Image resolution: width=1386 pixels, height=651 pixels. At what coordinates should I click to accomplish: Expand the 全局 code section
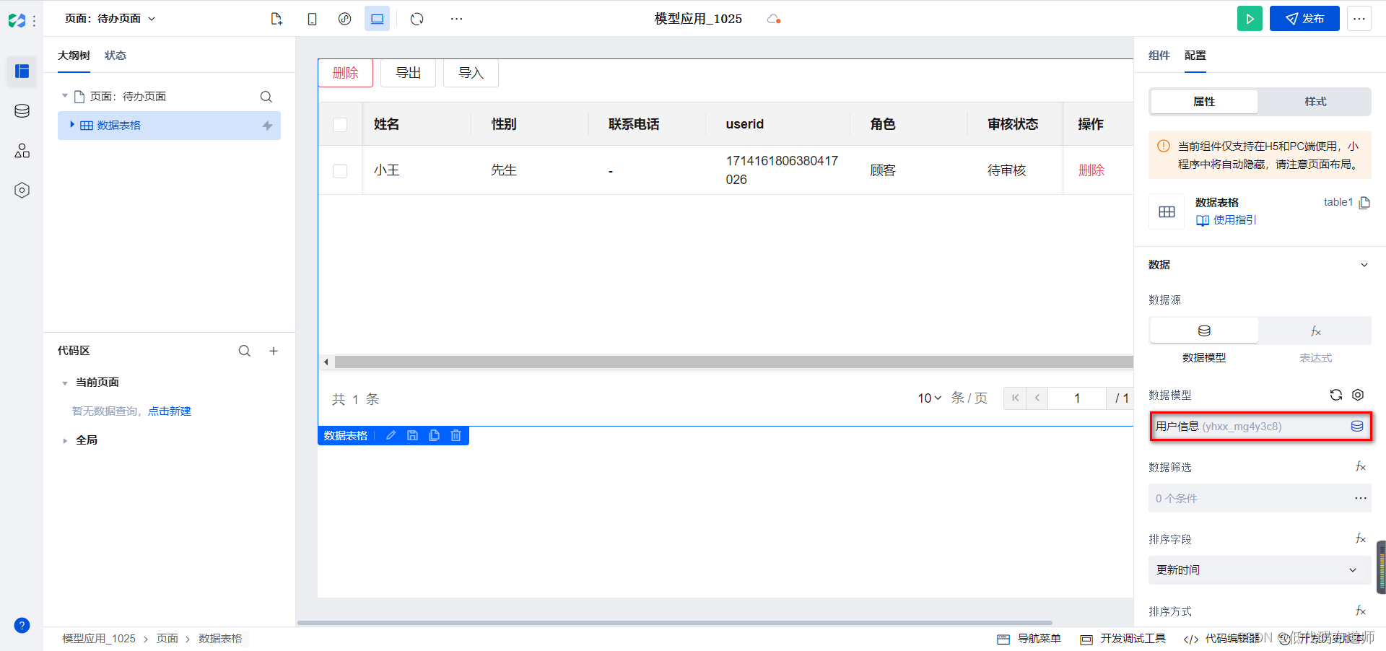pos(65,440)
